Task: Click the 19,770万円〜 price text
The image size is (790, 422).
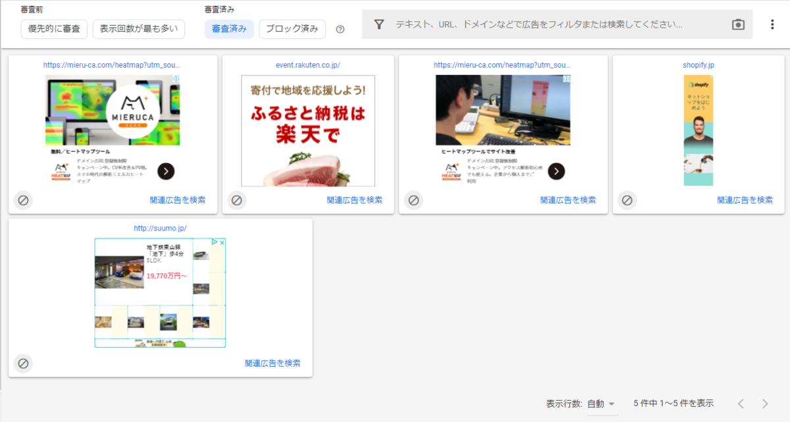Action: (167, 277)
